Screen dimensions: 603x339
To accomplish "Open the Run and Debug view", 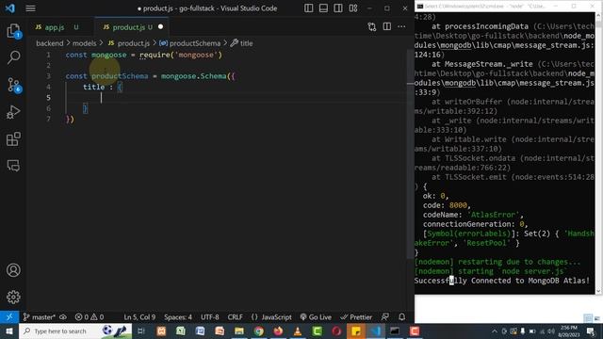I will coord(13,112).
